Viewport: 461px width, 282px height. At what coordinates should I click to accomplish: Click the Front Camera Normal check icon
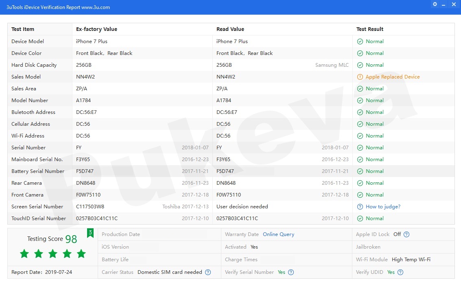360,195
